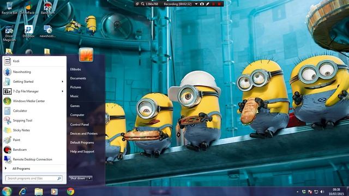Select the Recycle Bin desktop icon

point(9,8)
